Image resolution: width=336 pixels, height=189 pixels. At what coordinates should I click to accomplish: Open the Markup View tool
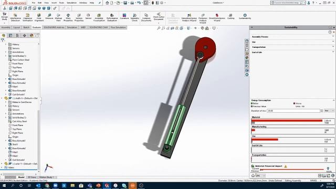(x=58, y=17)
